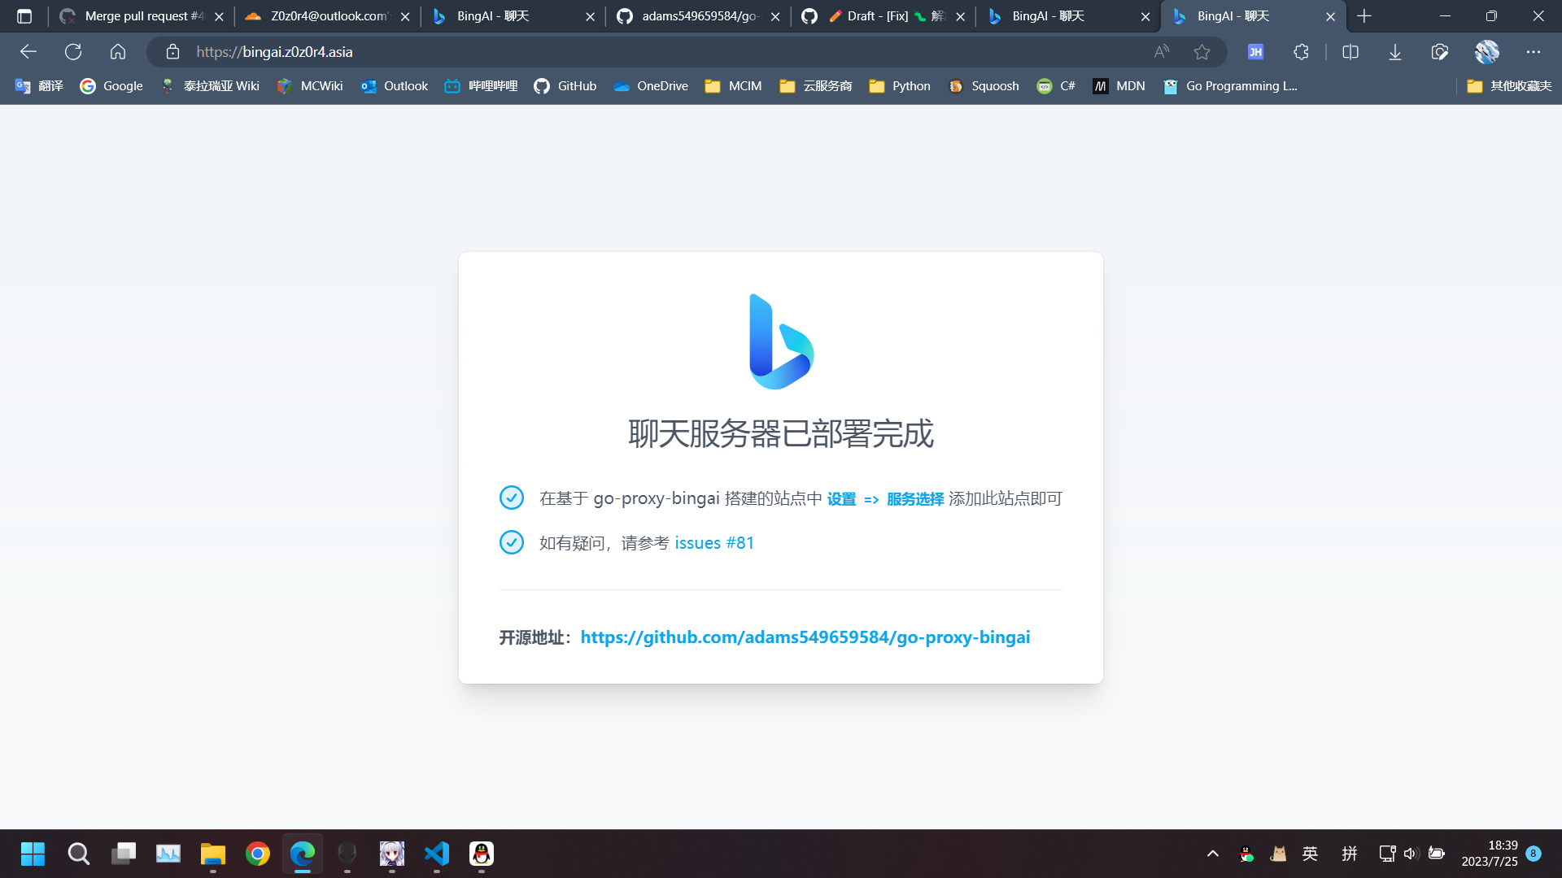Go to homepage with Home icon
This screenshot has width=1562, height=878.
118,51
